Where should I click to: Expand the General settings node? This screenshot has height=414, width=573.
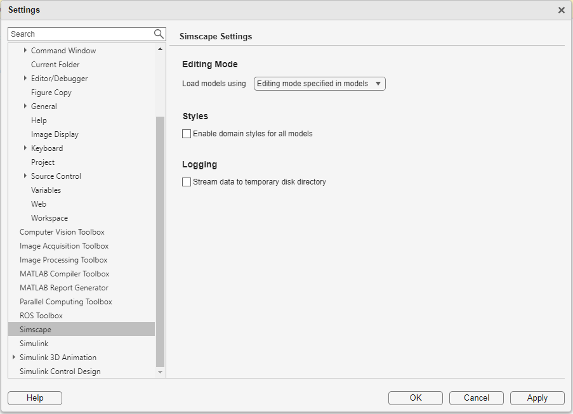(25, 107)
